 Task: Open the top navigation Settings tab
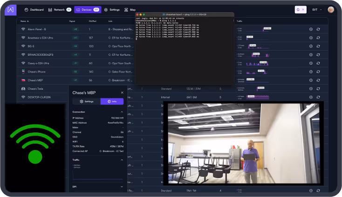(x=112, y=10)
